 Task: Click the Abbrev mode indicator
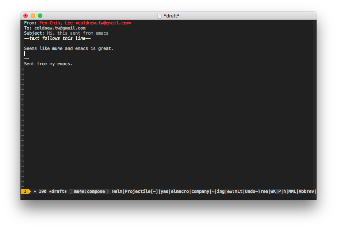click(306, 191)
